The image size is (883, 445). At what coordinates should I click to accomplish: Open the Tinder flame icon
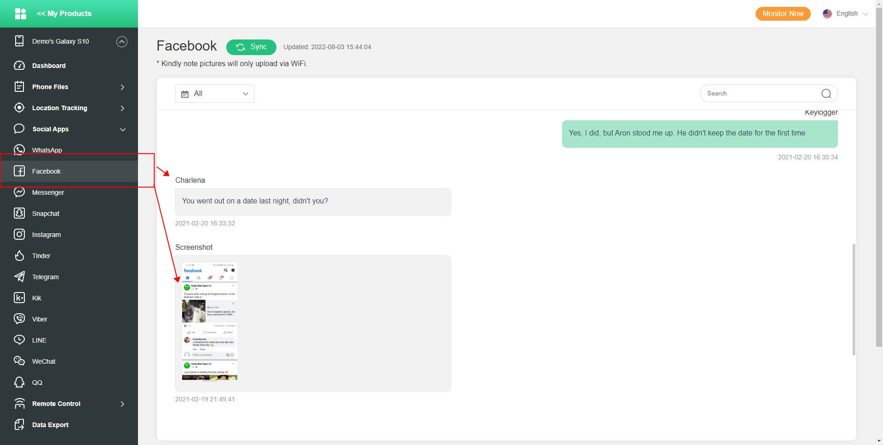(19, 256)
